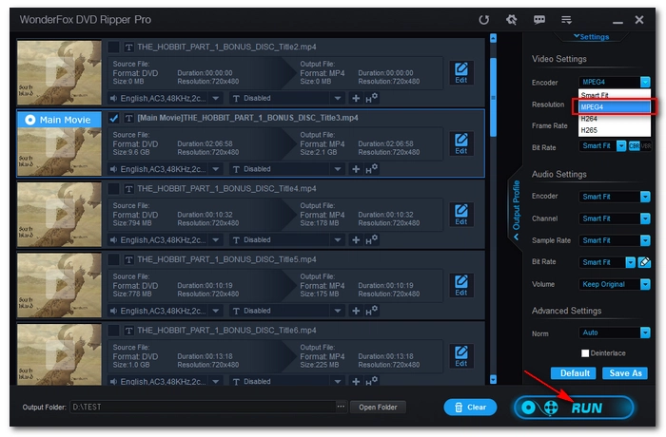Image resolution: width=666 pixels, height=437 pixels.
Task: Select Smart Fit in the encoder list
Action: pyautogui.click(x=615, y=95)
